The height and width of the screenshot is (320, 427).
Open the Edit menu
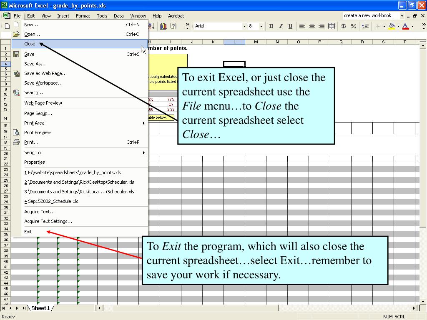tap(31, 16)
